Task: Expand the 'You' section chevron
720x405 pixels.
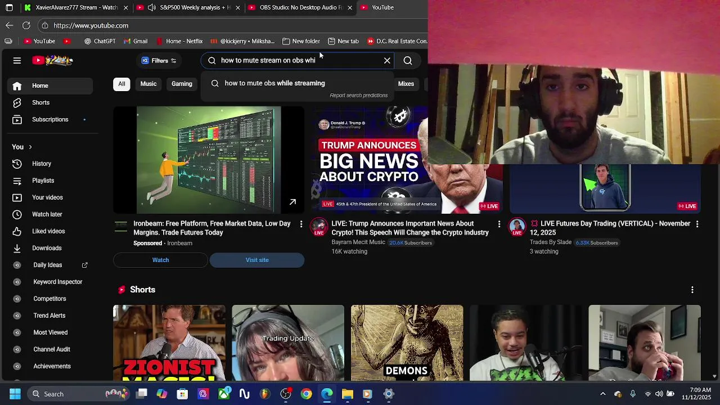Action: (30, 147)
